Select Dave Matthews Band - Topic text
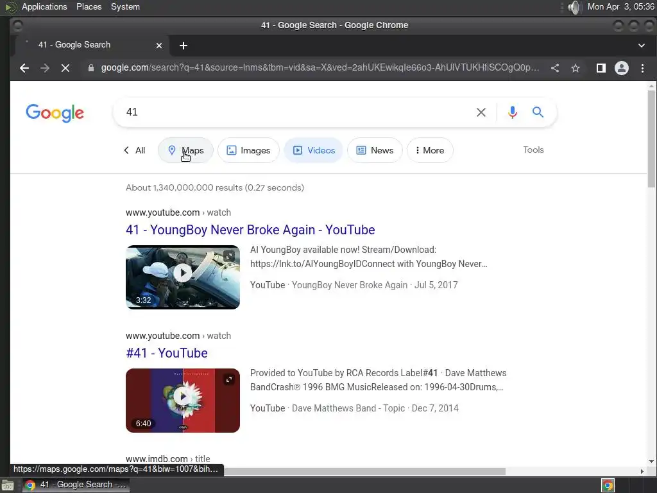657x493 pixels. [348, 408]
